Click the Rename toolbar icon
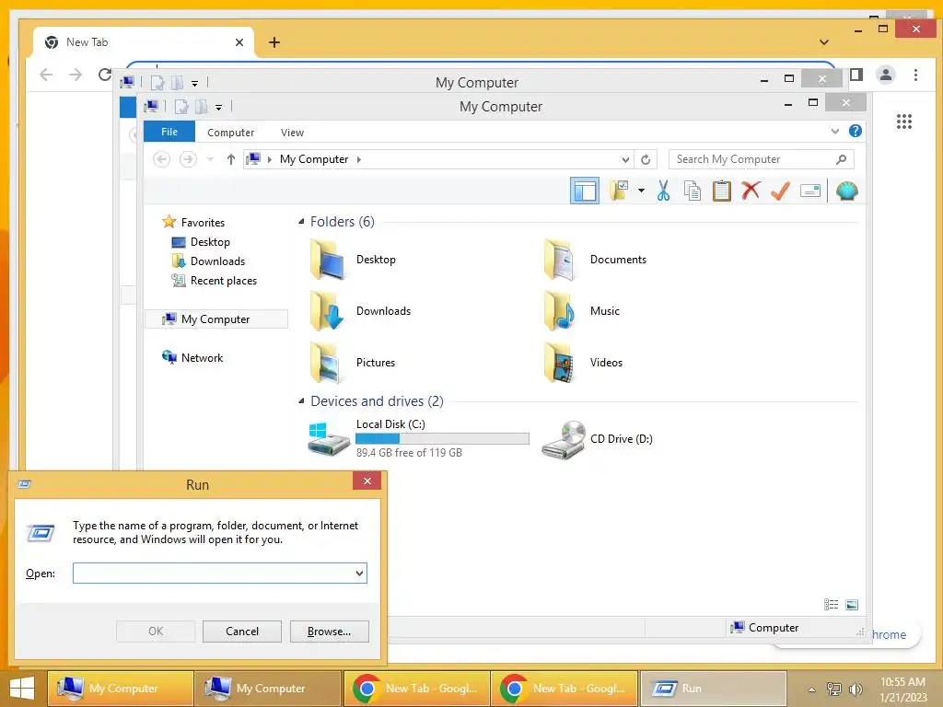Image resolution: width=943 pixels, height=707 pixels. 810,191
